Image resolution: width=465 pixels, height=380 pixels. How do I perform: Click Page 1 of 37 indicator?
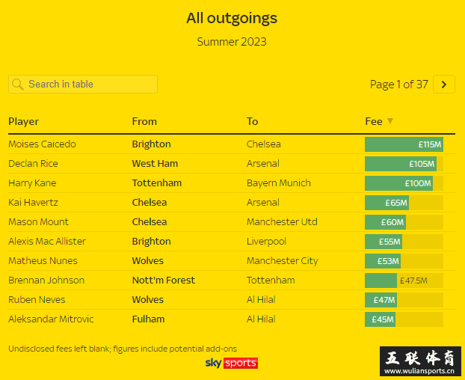pyautogui.click(x=399, y=85)
